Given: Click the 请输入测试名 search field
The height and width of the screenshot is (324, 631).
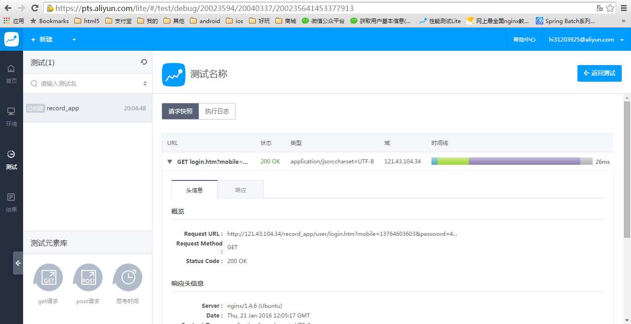Looking at the screenshot, I should [88, 84].
